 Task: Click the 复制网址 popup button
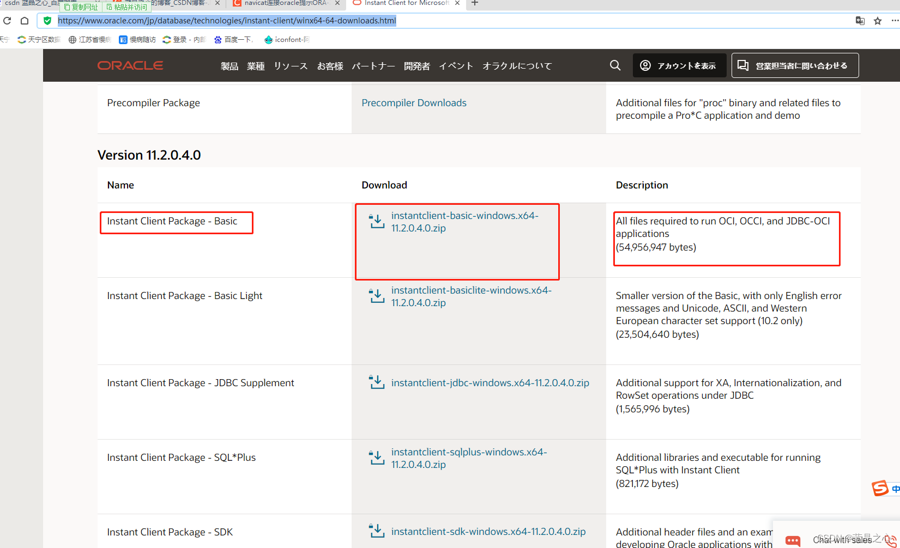click(x=81, y=7)
